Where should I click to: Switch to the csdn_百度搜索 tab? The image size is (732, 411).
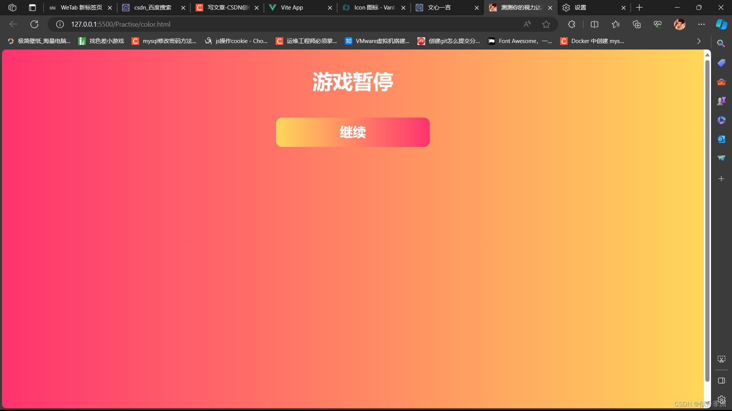click(x=152, y=8)
